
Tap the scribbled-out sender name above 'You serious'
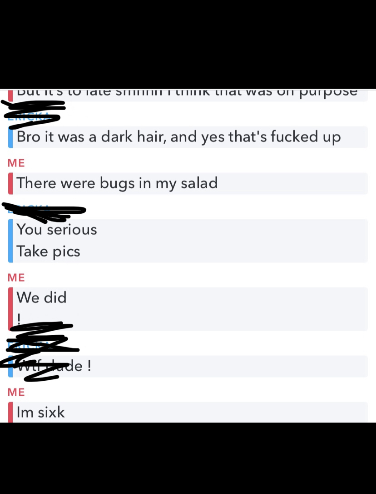[44, 212]
